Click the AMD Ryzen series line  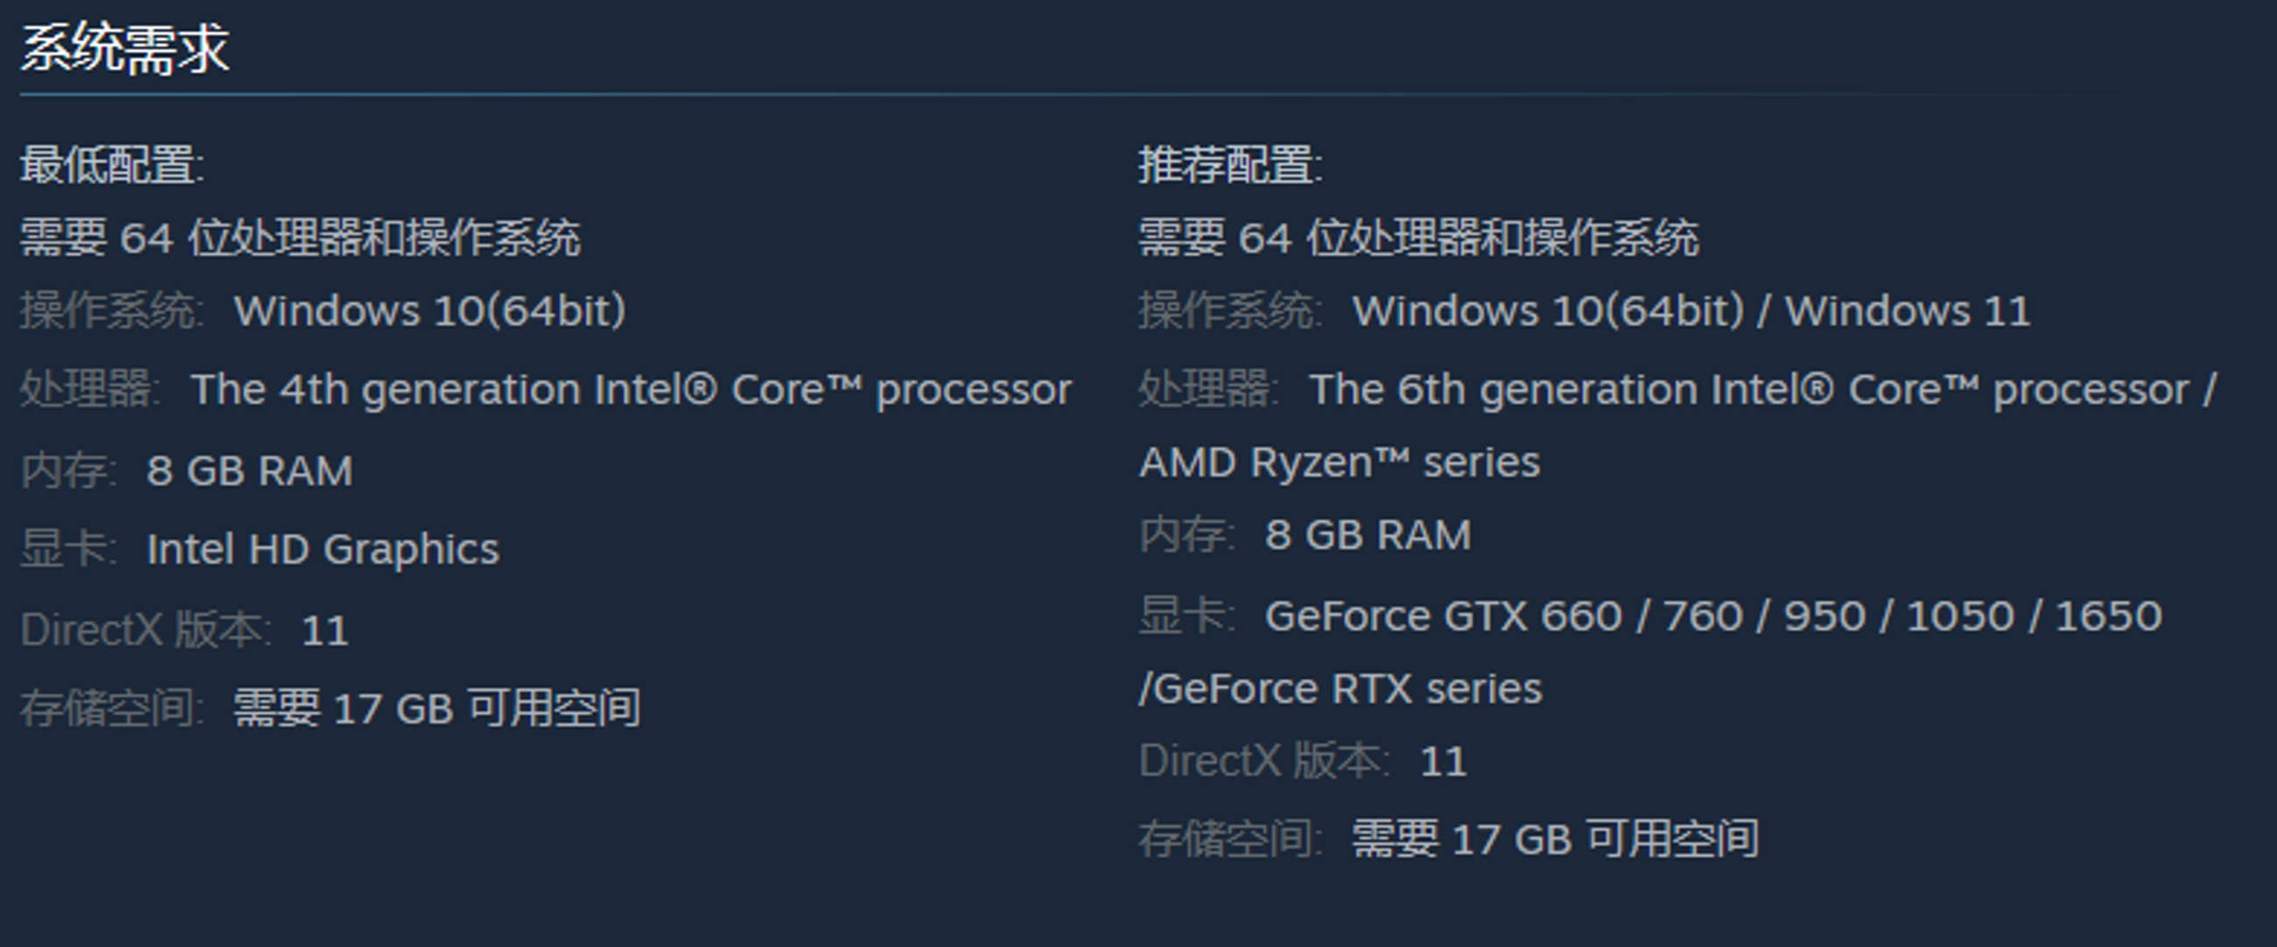tap(1339, 462)
